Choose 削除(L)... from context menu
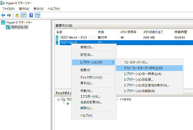Image resolution: width=193 pixels, height=130 pixels. [x=94, y=108]
